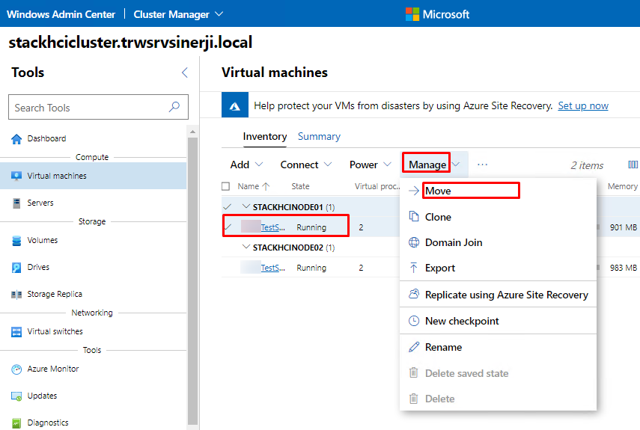Click the Tools list scrollbar thumb

(x=192, y=281)
